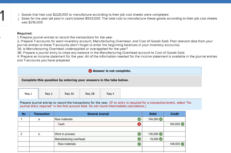Click green checkmark beside Work in process

coord(139,134)
